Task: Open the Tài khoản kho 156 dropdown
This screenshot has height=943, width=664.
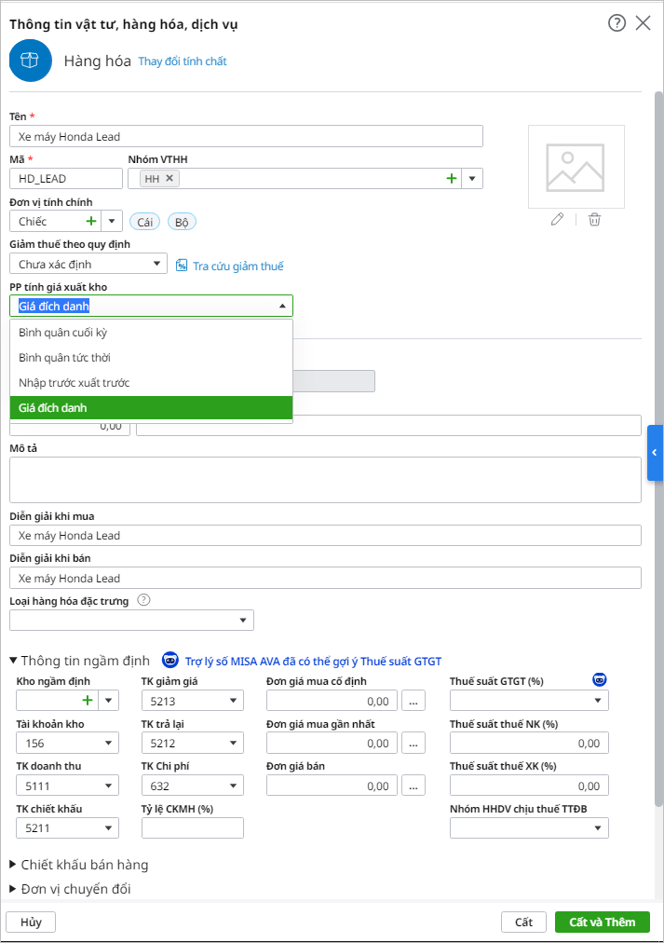Action: click(x=108, y=744)
